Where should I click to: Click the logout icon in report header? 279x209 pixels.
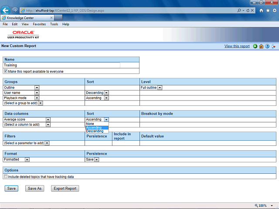[x=273, y=46]
